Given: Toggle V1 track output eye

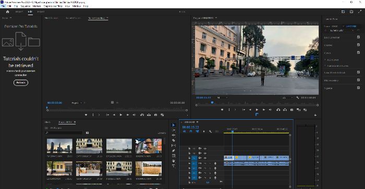Looking at the screenshot, I should coord(205,158).
